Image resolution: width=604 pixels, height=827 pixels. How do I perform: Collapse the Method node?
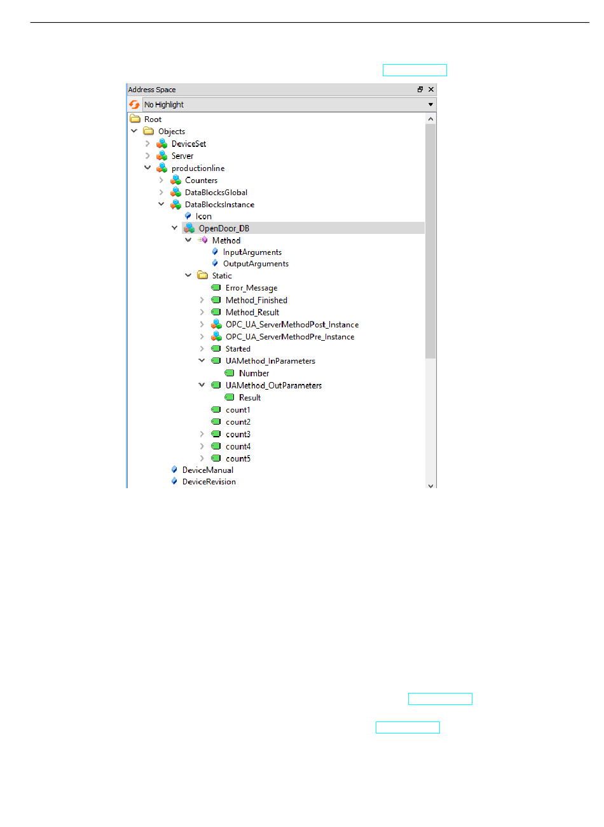coord(188,240)
